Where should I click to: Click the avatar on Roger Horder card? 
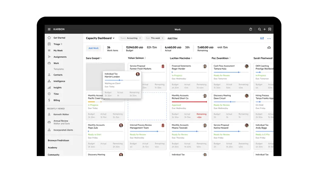[x=205, y=66]
